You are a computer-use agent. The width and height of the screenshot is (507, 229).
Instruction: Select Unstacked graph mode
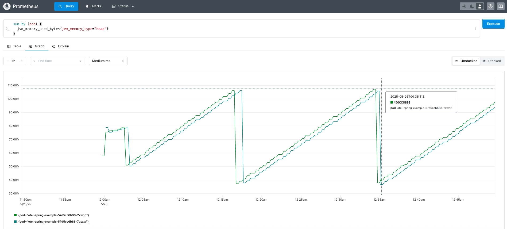click(x=466, y=61)
